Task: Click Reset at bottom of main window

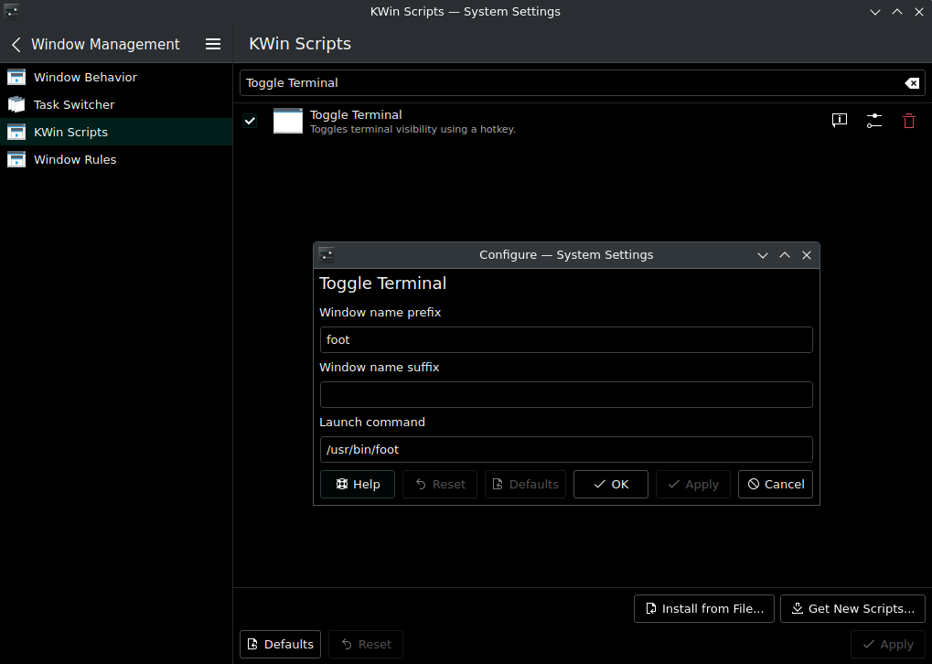Action: (x=366, y=645)
